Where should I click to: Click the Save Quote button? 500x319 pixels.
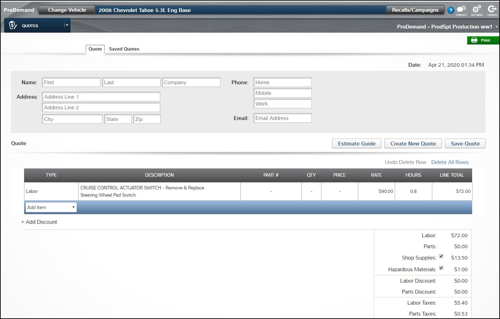tap(465, 144)
